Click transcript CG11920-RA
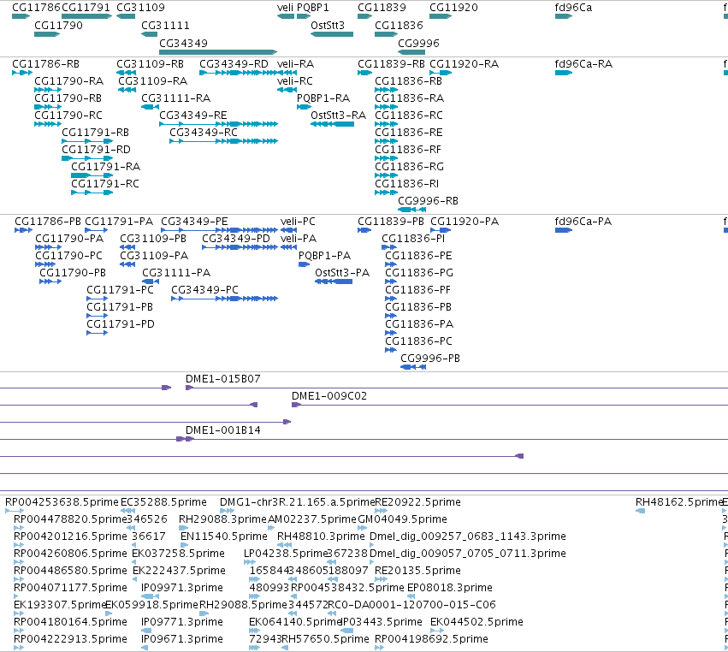 (464, 64)
